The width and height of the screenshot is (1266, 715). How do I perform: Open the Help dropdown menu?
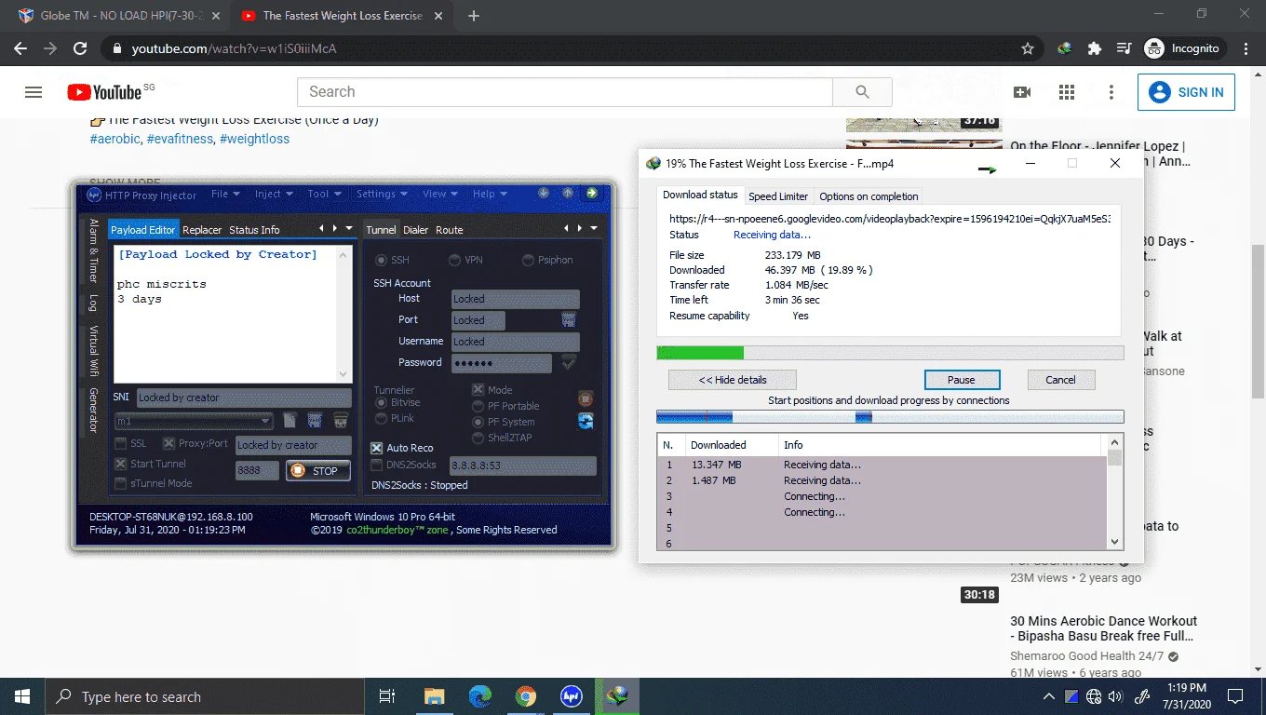coord(490,194)
